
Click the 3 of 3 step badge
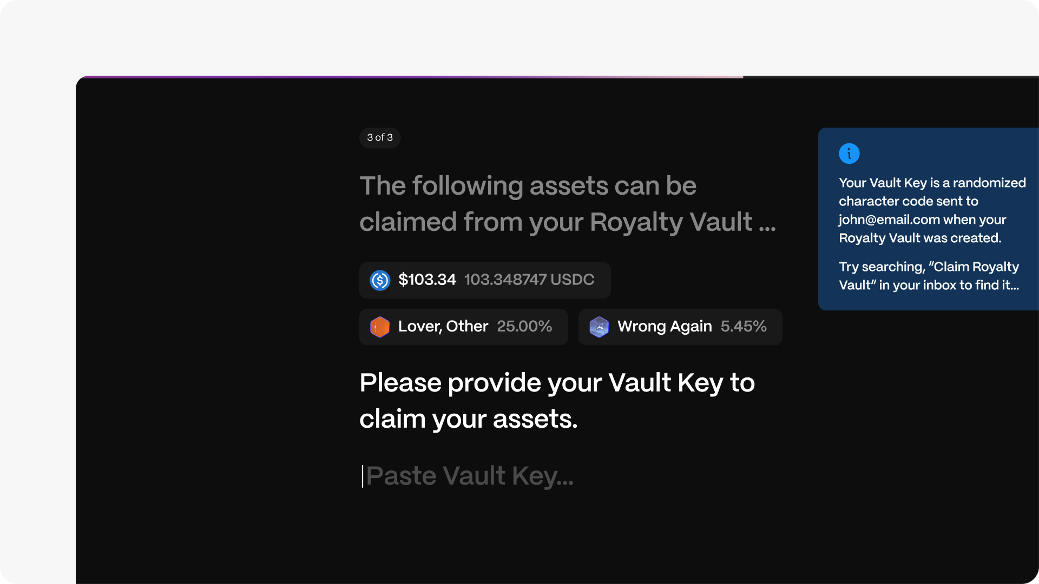(380, 137)
